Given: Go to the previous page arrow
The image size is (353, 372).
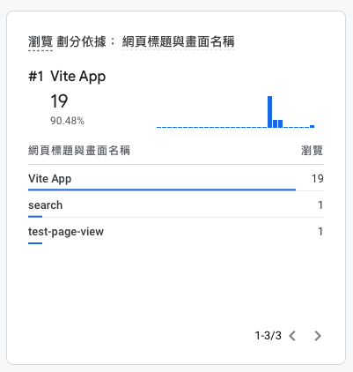Looking at the screenshot, I should coord(292,336).
